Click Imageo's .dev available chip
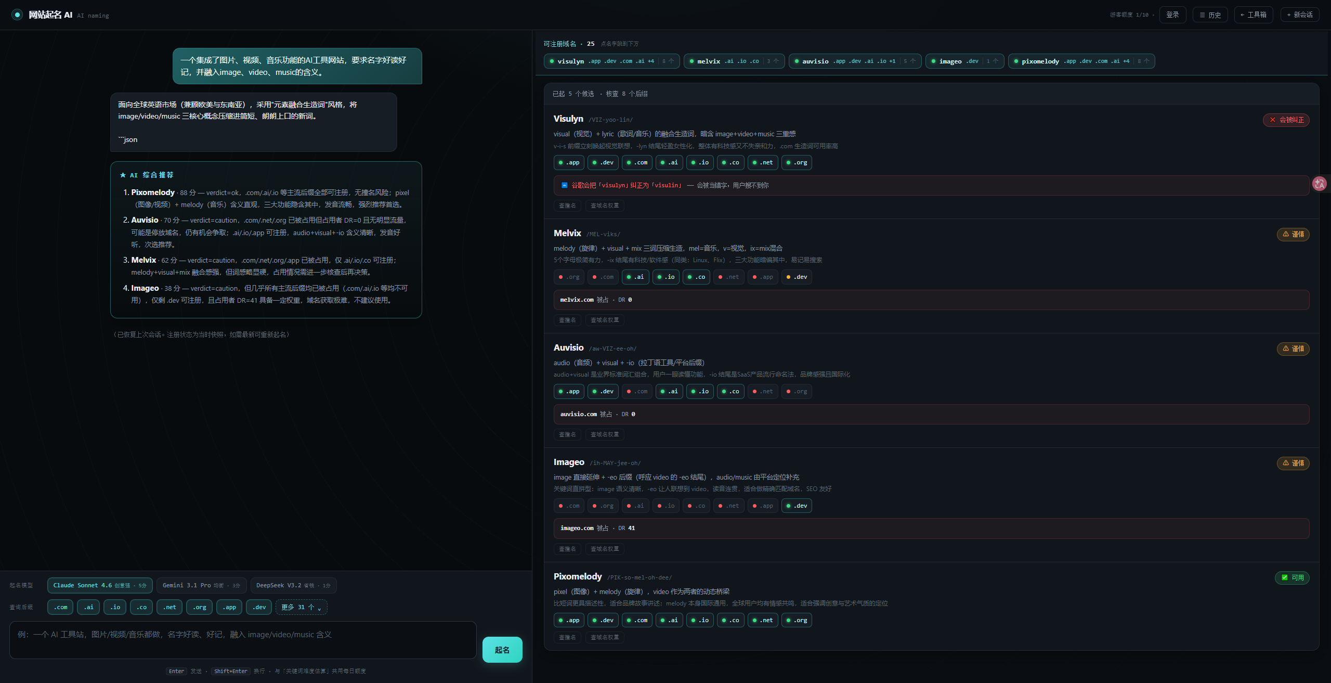This screenshot has height=683, width=1331. coord(797,506)
